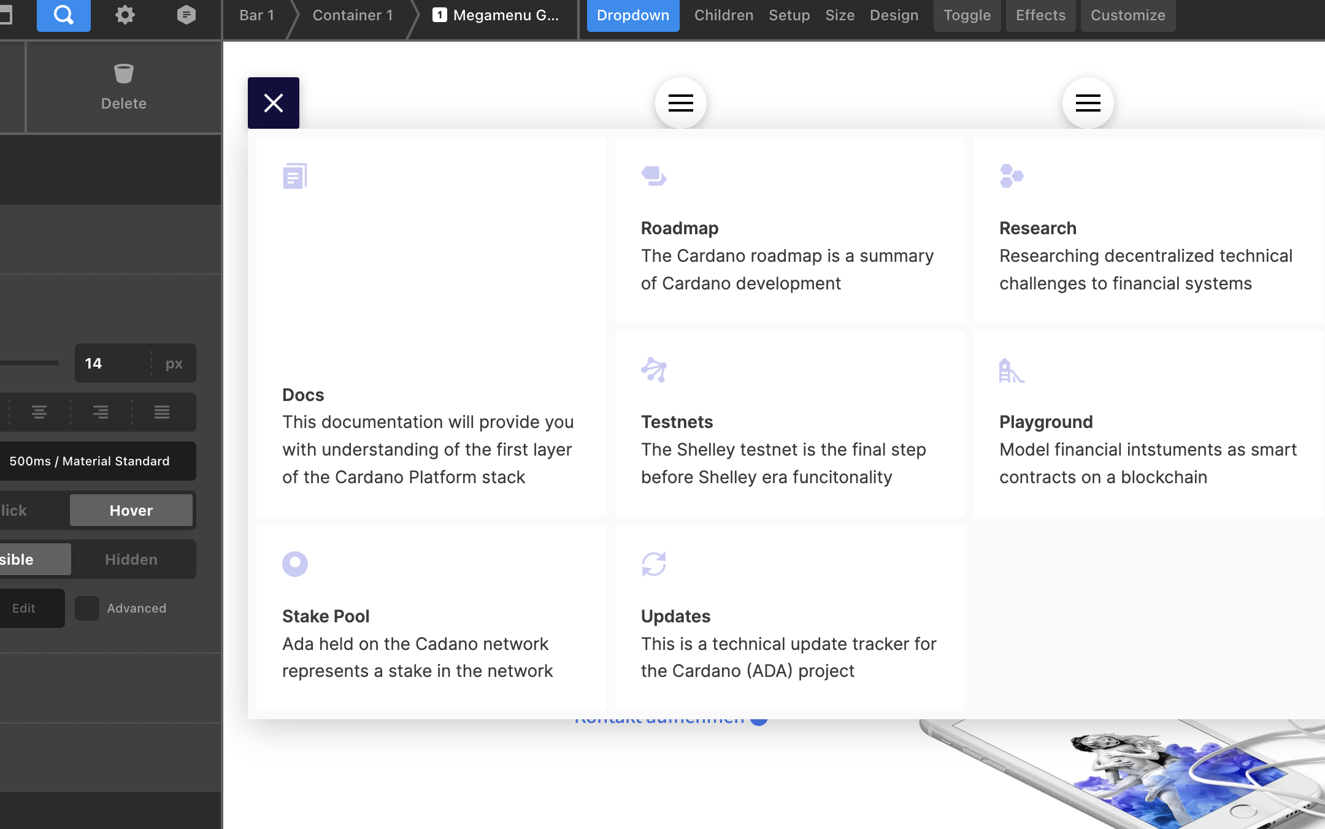Change the px unit selector

click(174, 364)
